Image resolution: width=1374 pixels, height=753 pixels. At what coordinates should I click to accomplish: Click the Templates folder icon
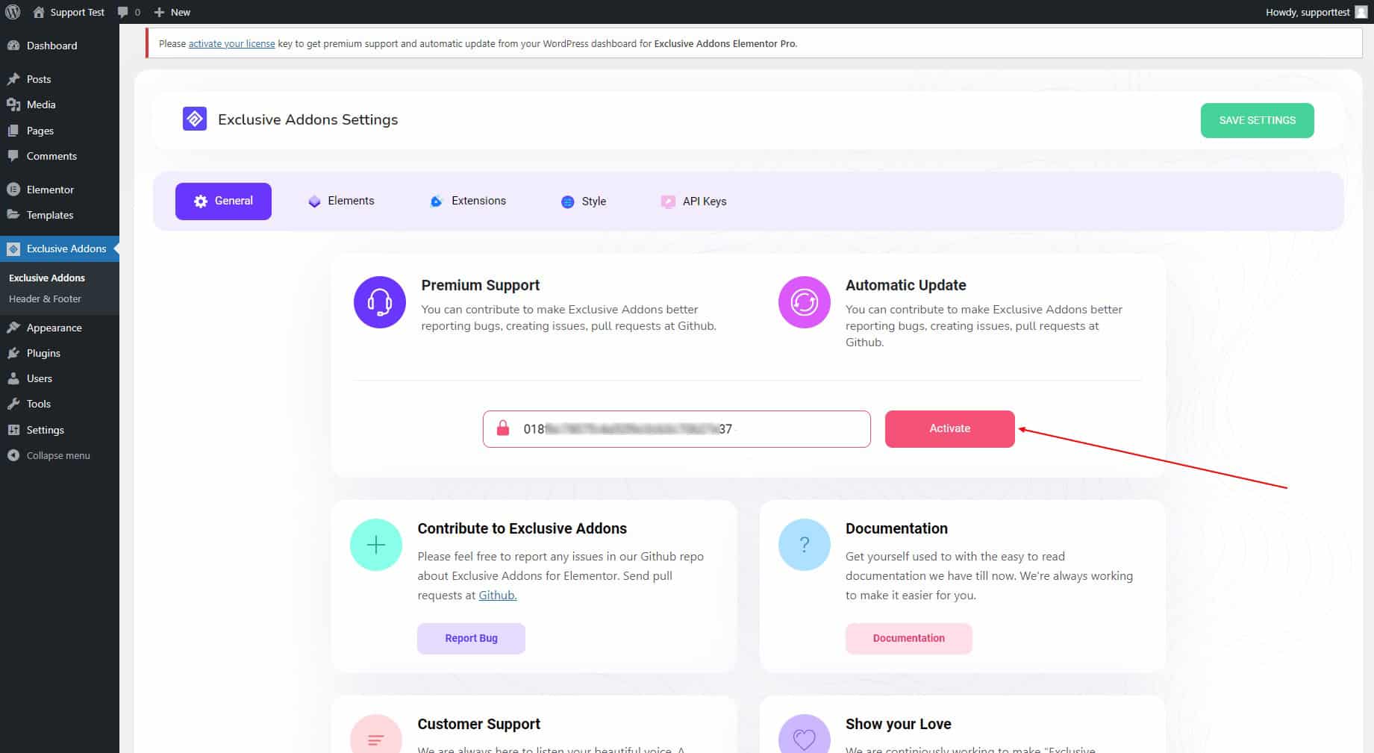[13, 215]
